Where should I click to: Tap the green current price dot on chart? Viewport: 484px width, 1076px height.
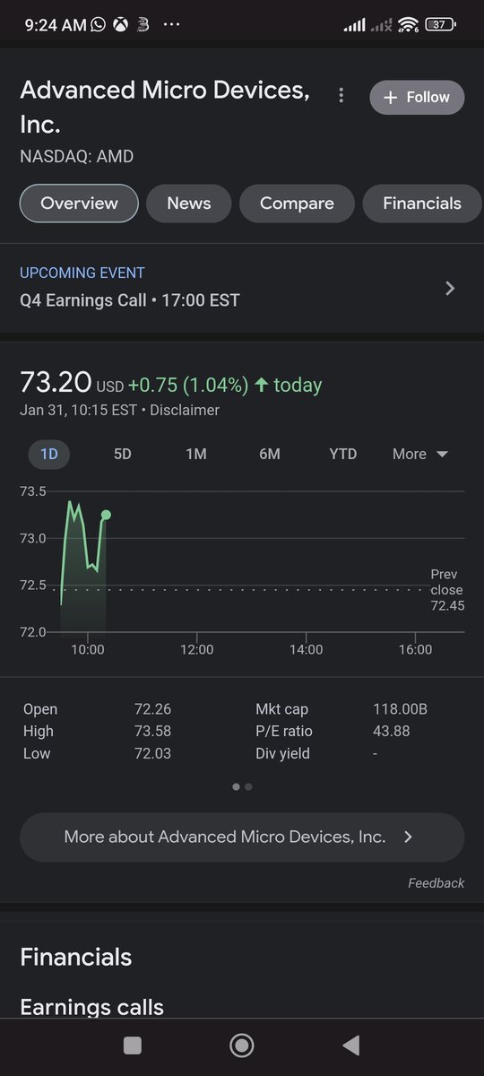(x=106, y=515)
